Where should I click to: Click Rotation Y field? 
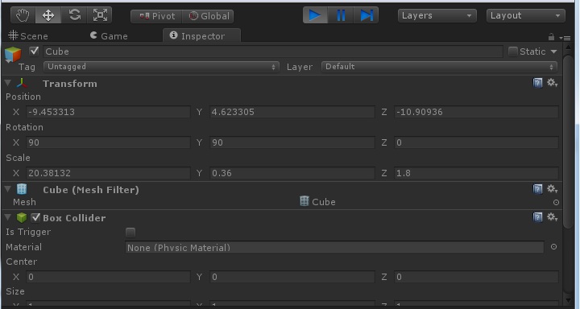click(292, 142)
